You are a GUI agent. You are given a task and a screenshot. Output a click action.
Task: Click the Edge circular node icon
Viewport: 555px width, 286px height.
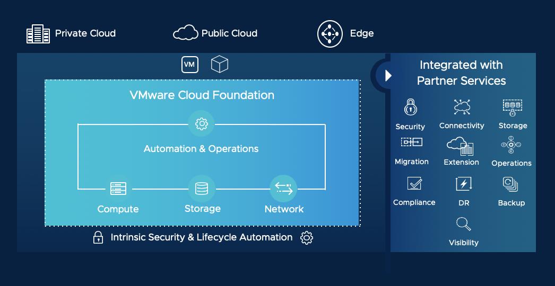[330, 34]
